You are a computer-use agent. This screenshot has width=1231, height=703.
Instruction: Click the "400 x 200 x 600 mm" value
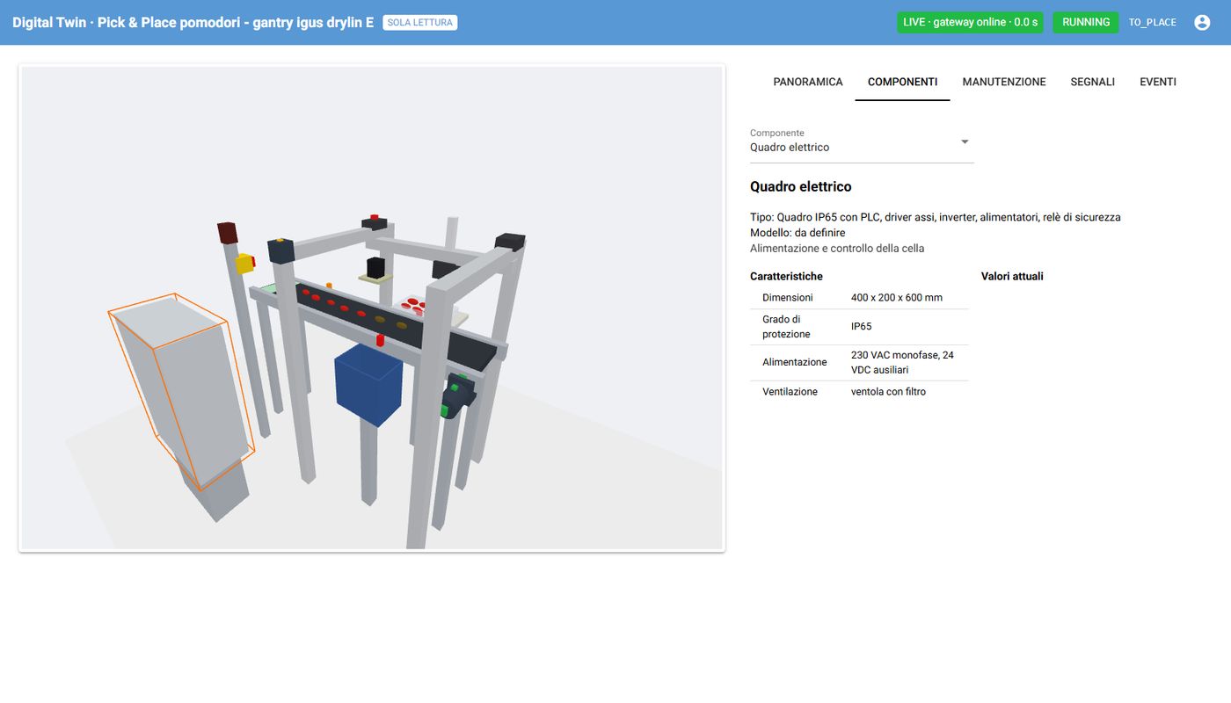click(x=897, y=298)
